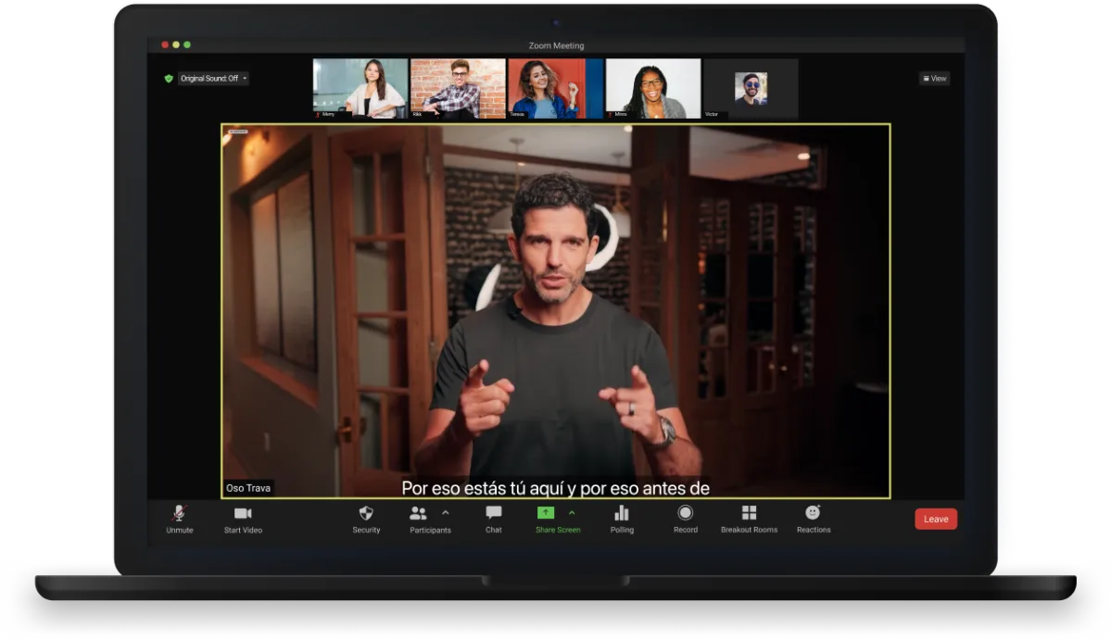
Task: Select Rikk's video thumbnail
Action: 458,89
